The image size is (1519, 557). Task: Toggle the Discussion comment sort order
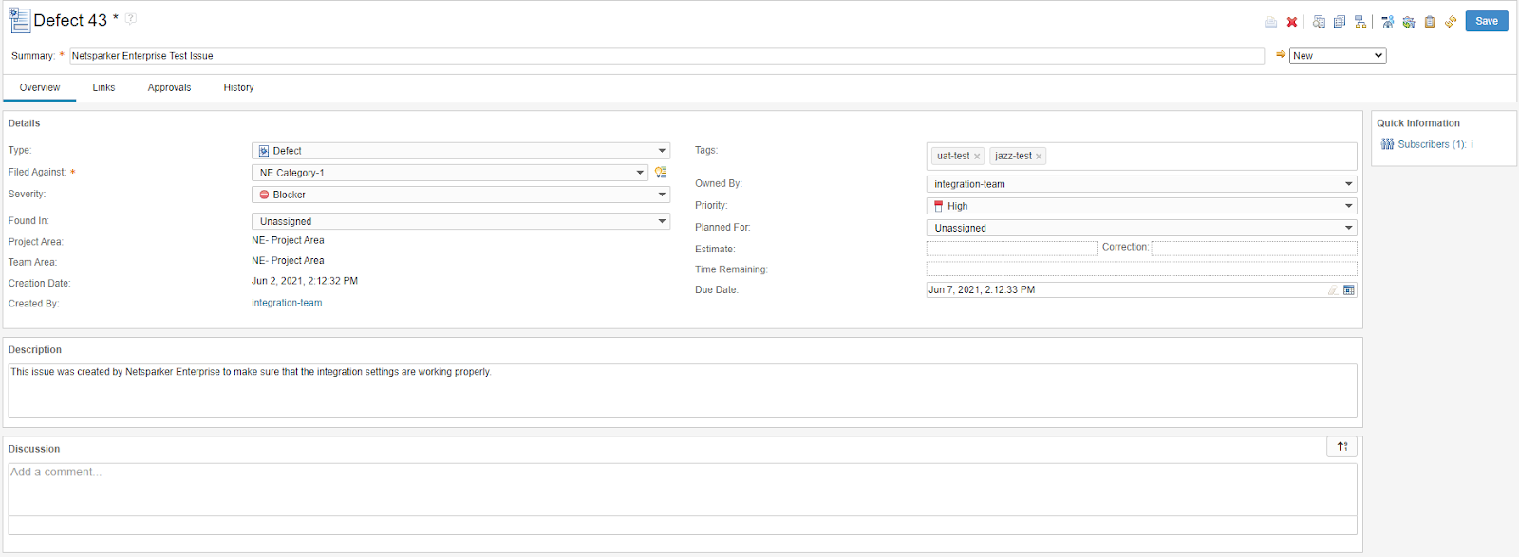1342,447
